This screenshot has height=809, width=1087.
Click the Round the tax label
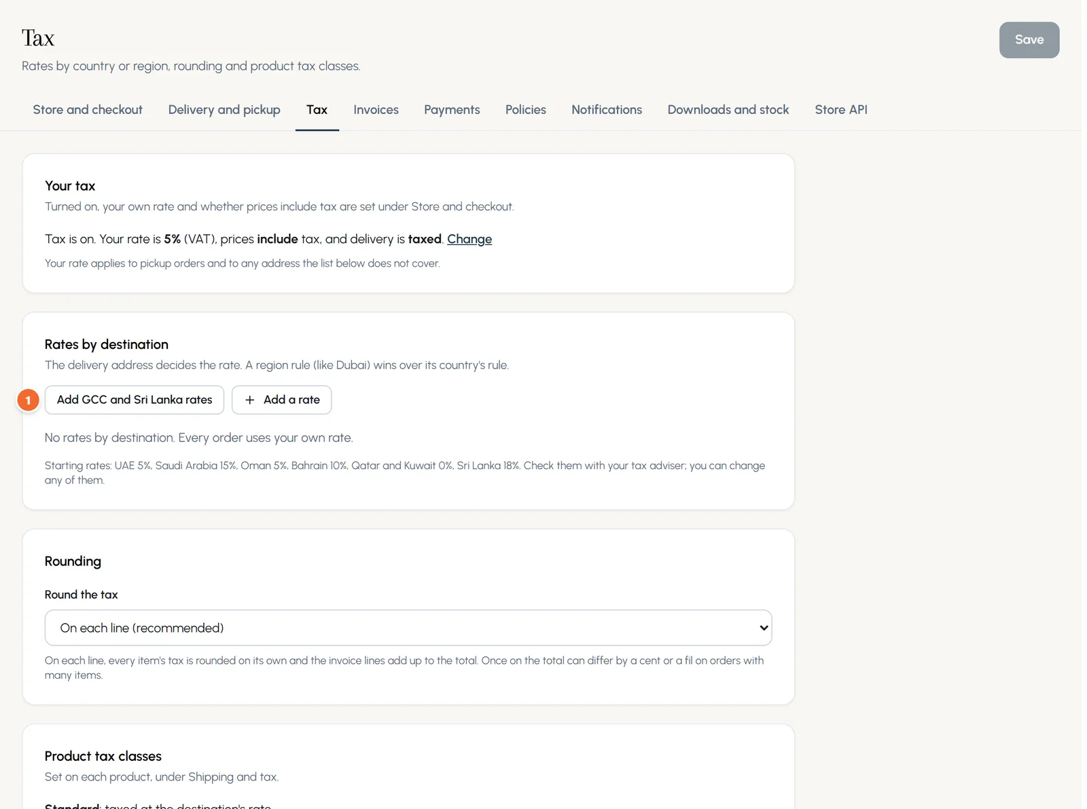pos(82,595)
